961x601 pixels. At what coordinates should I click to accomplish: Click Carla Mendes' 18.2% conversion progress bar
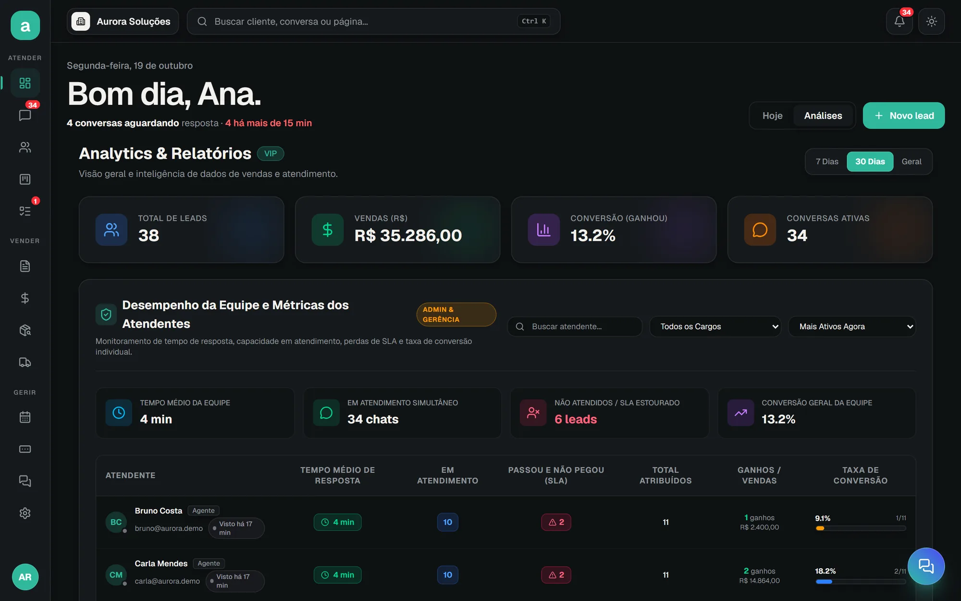click(860, 582)
